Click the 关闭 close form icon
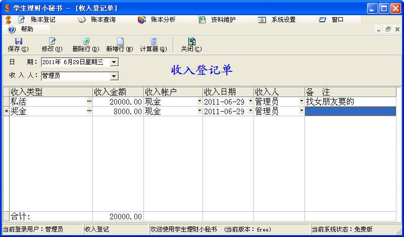The image size is (404, 237). click(x=192, y=41)
